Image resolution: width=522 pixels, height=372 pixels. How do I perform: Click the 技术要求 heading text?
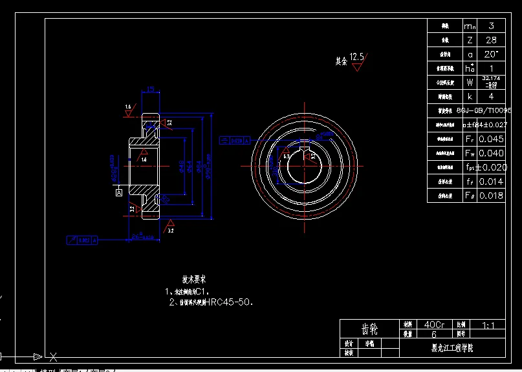tap(195, 279)
